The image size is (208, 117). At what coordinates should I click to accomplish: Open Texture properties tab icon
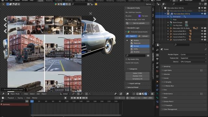[157, 107]
